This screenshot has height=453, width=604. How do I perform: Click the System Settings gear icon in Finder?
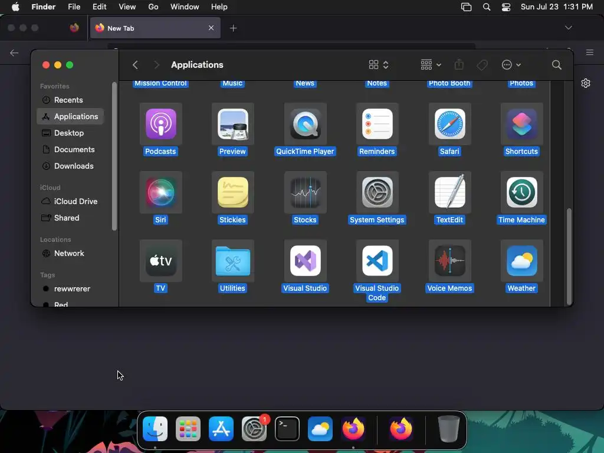(x=377, y=192)
